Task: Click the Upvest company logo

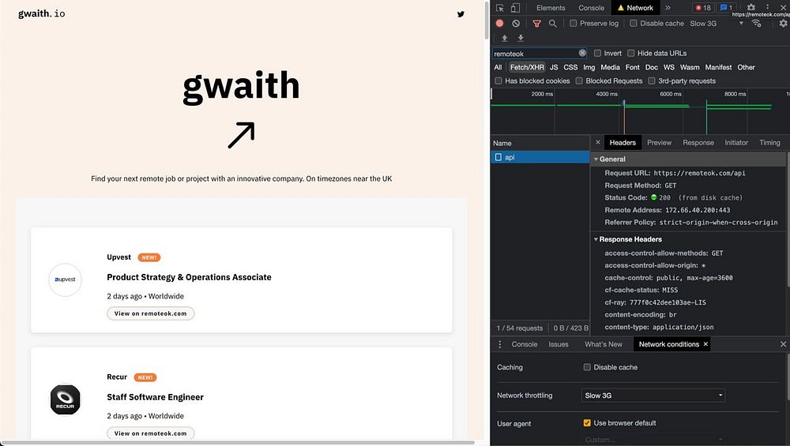Action: [x=65, y=279]
